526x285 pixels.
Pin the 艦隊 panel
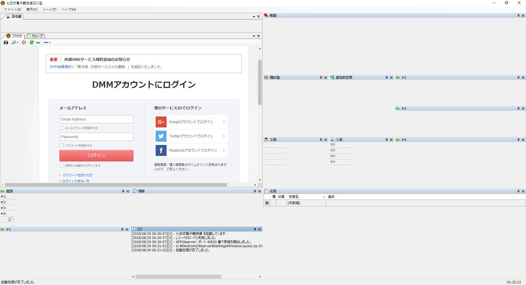pyautogui.click(x=123, y=191)
